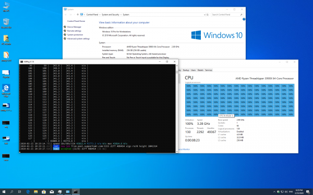313x195 pixels.
Task: Open Control Panel Home link
Action: pos(76,21)
